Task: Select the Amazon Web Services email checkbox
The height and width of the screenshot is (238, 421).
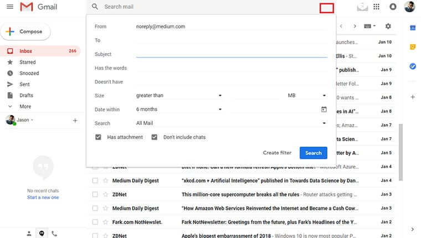Action: coord(95,208)
